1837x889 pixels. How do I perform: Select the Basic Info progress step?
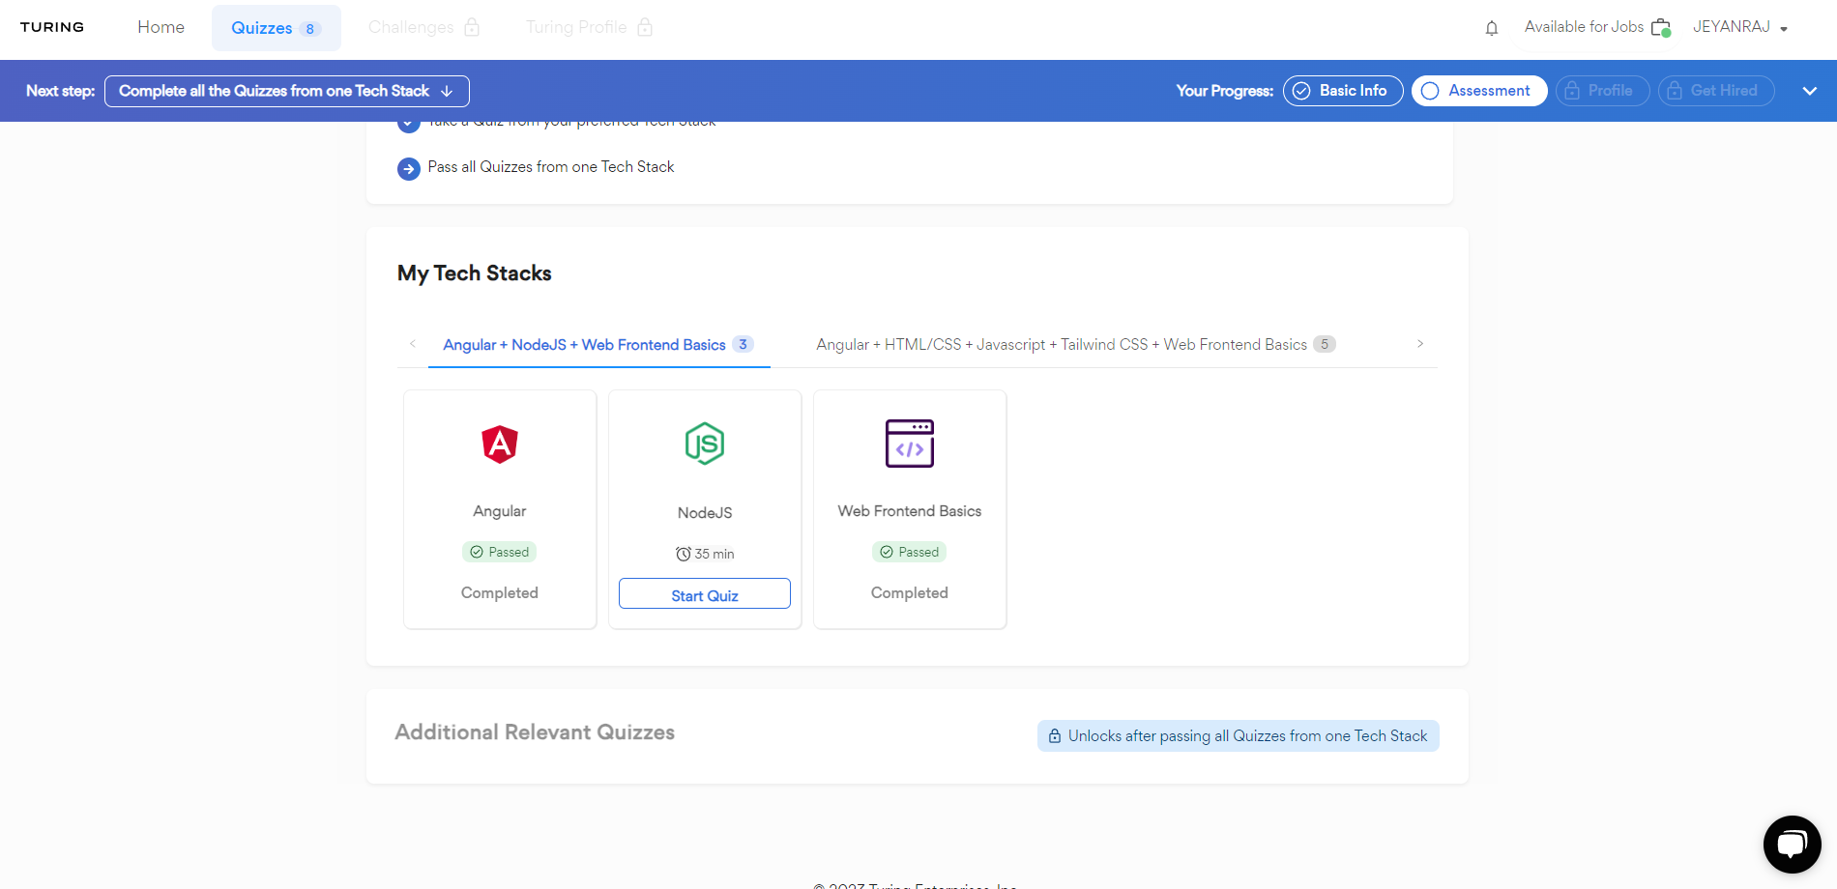pyautogui.click(x=1342, y=91)
